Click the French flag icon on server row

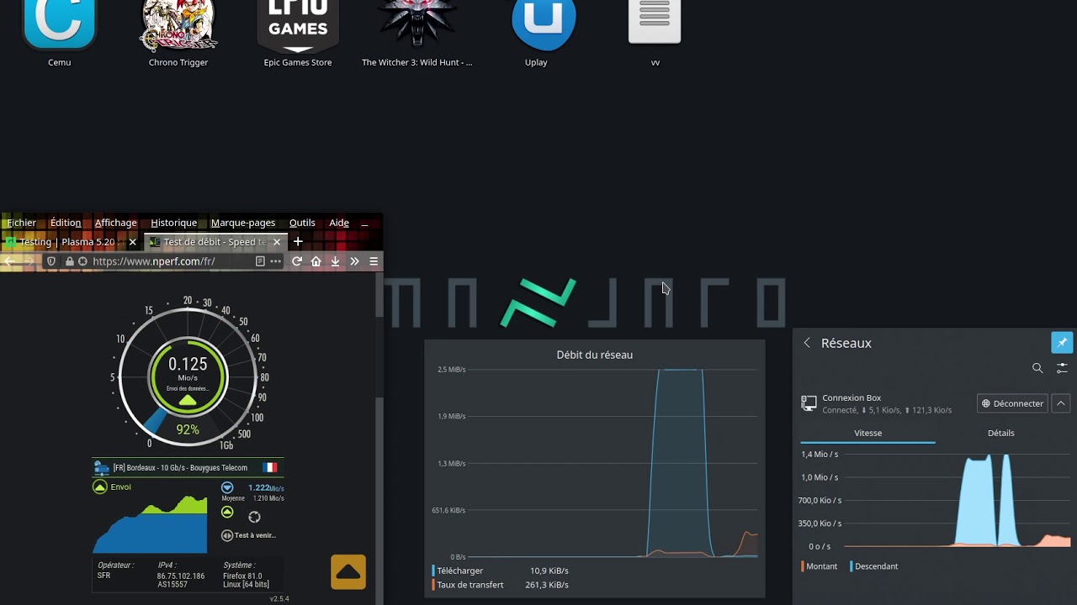[x=270, y=467]
